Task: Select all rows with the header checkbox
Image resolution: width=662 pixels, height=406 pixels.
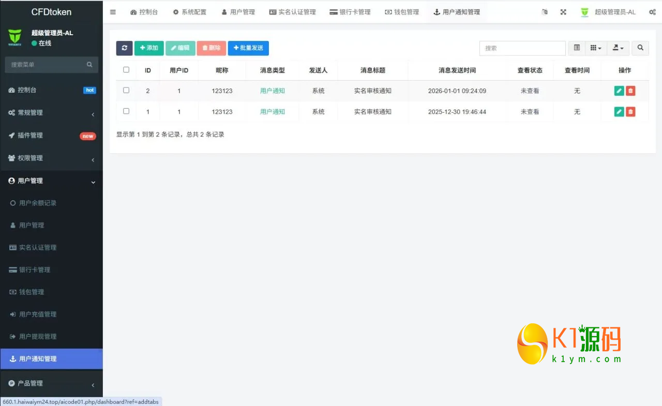Action: [126, 70]
